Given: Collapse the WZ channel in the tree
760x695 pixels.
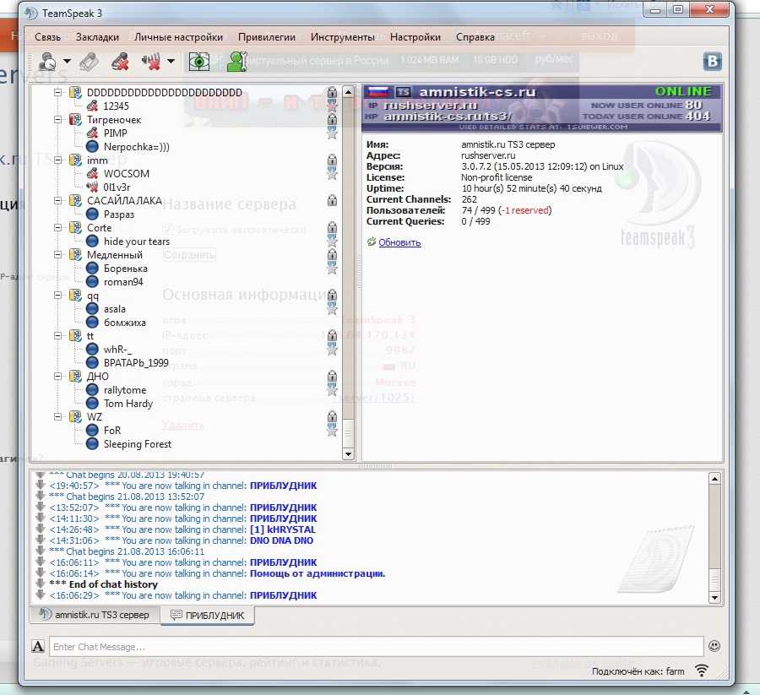Looking at the screenshot, I should click(59, 417).
